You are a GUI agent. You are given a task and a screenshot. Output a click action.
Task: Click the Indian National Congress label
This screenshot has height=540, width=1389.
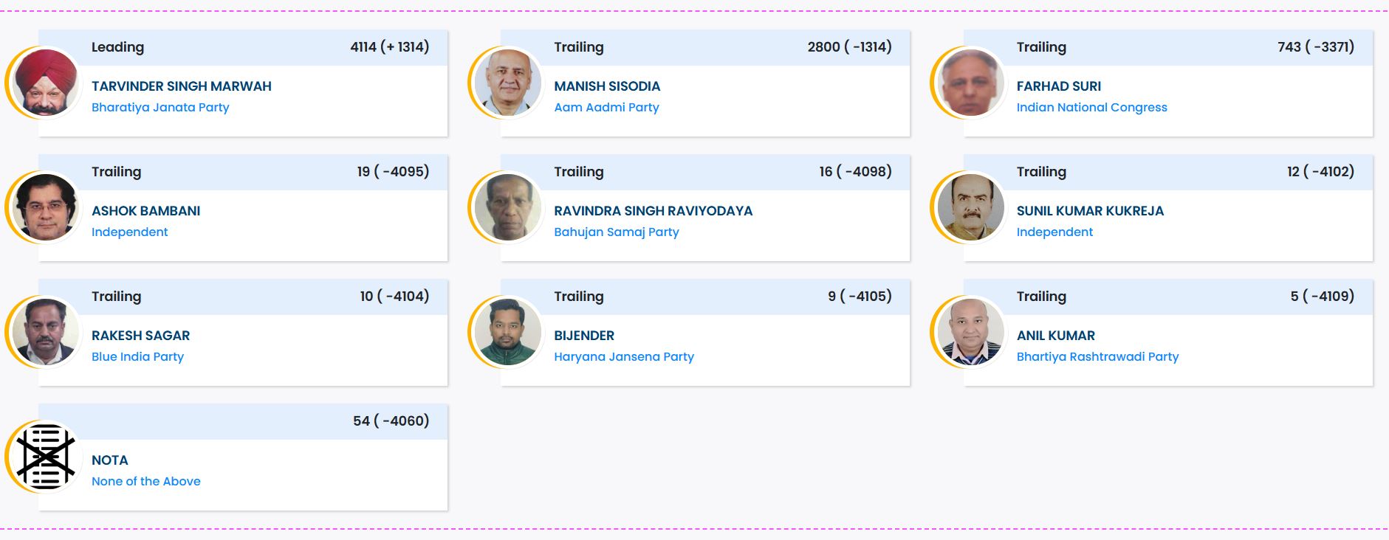point(1091,108)
